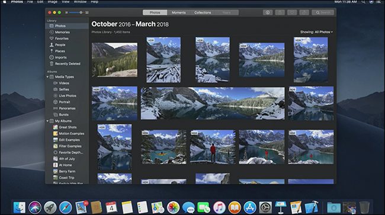Launch Safari from the Dock
Image resolution: width=385 pixels, height=215 pixels.
[x=66, y=207]
